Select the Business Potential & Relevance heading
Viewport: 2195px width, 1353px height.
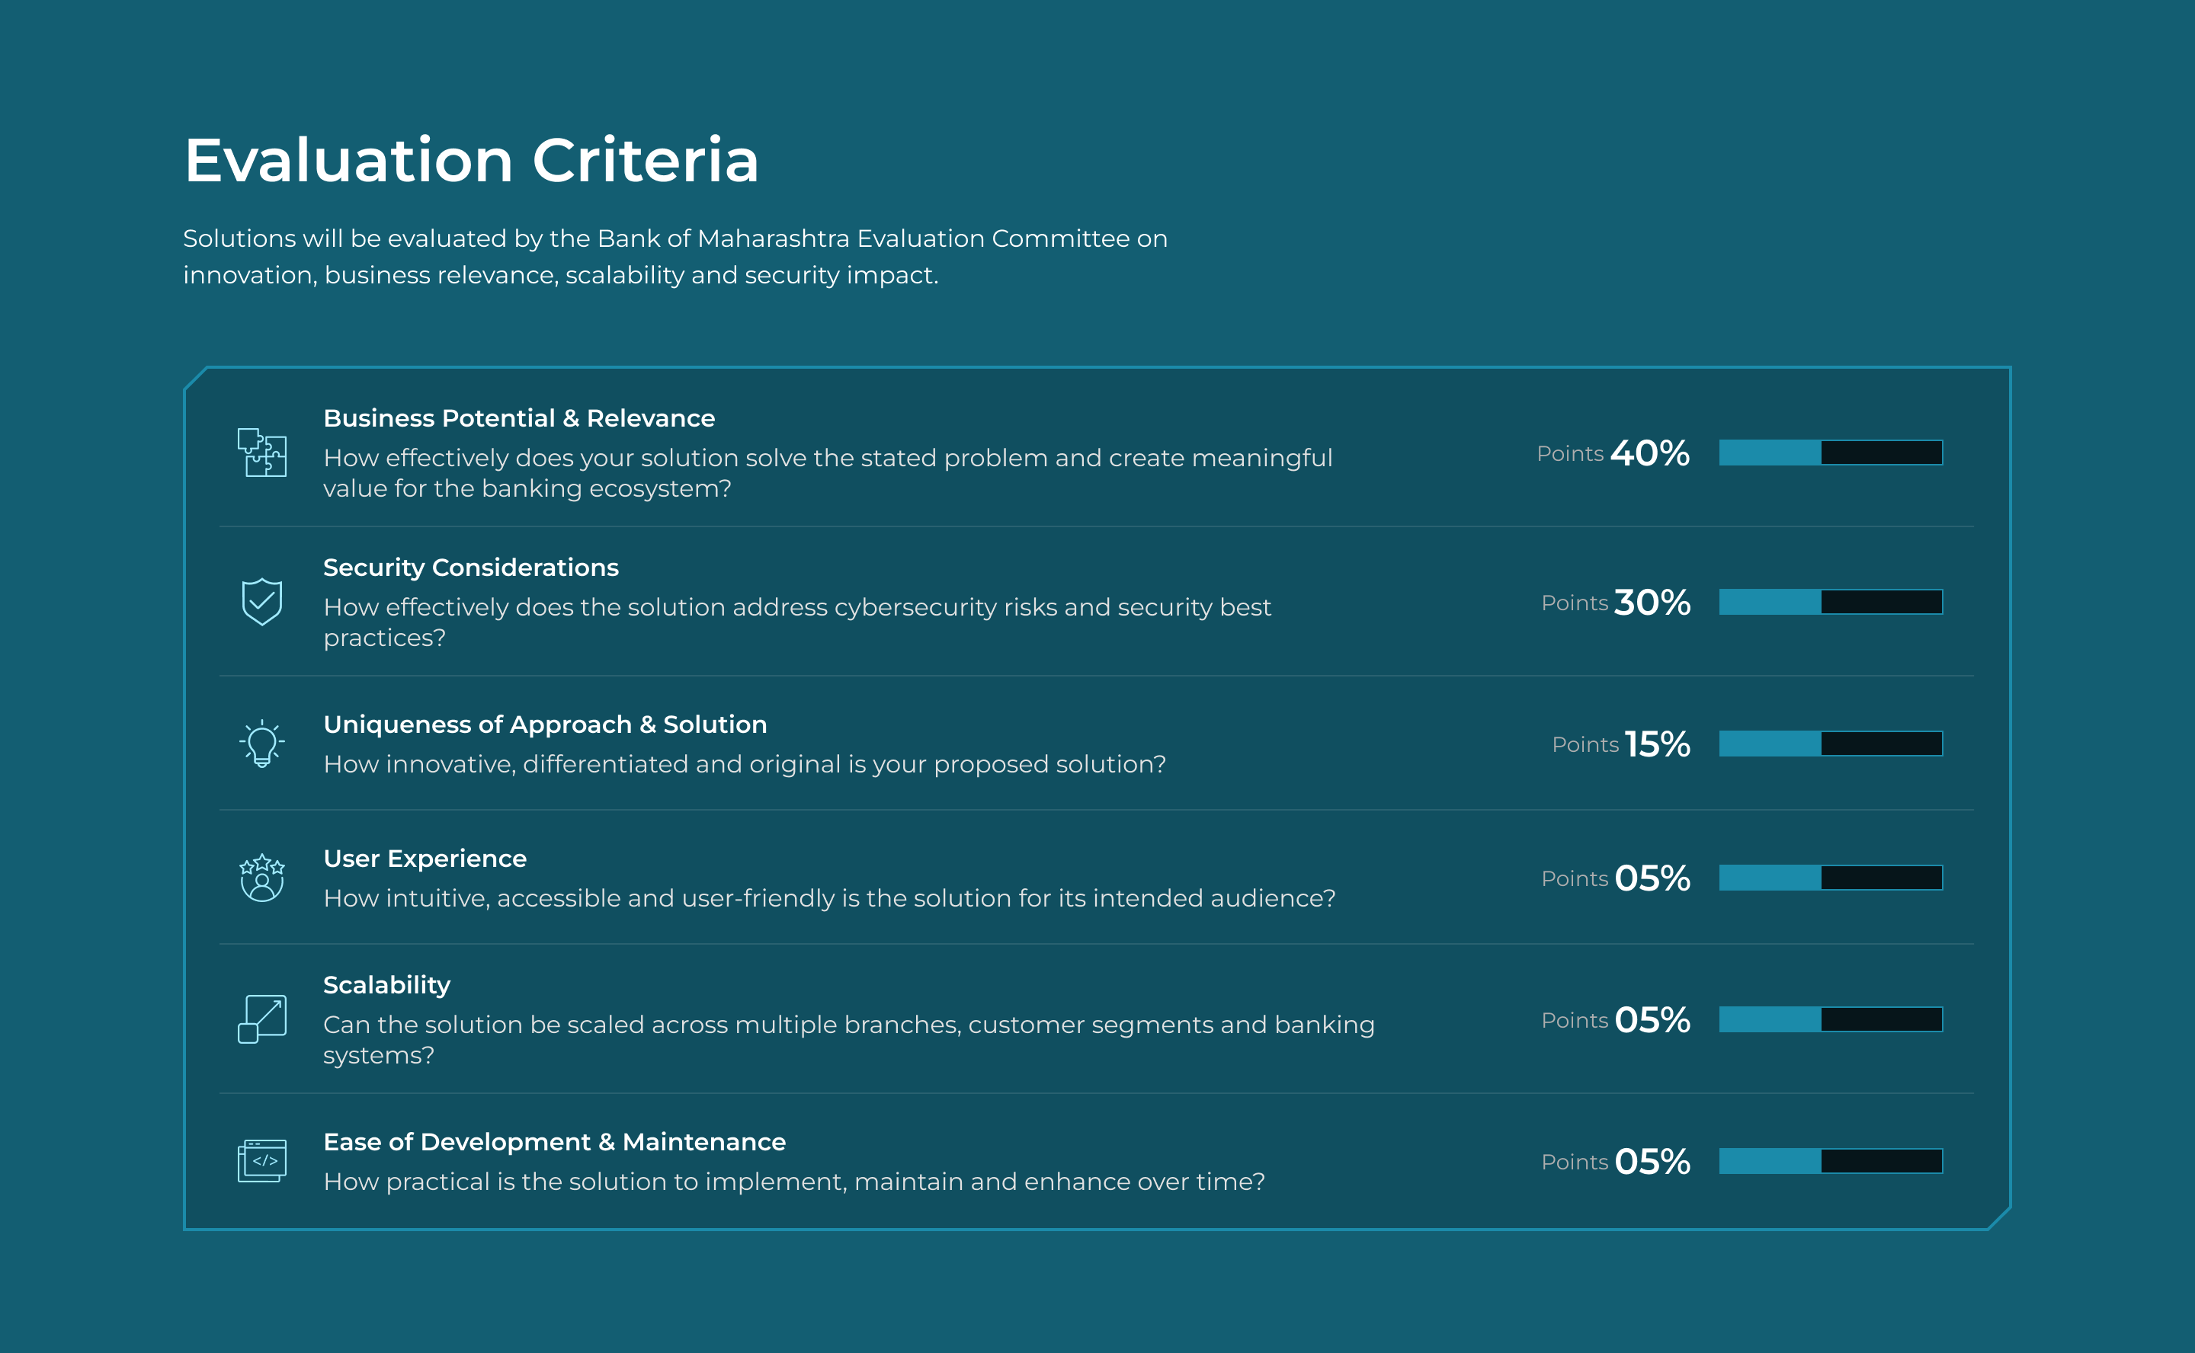(519, 419)
